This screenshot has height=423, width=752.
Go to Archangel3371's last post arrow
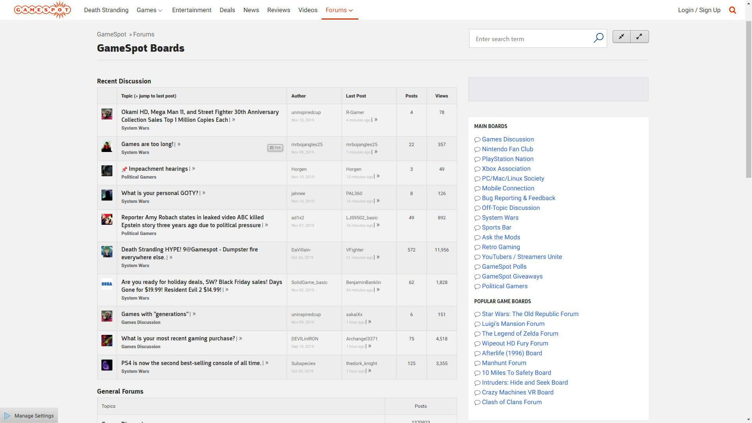370,346
